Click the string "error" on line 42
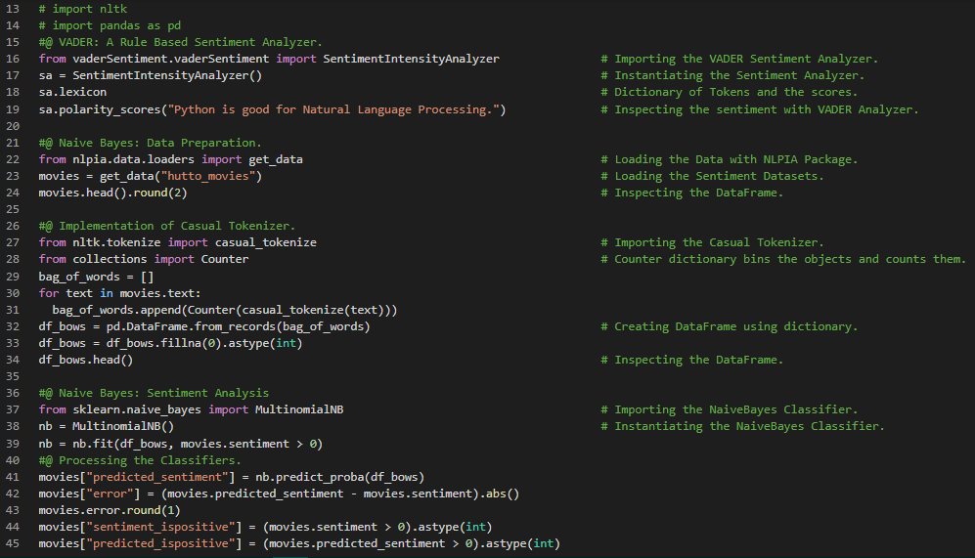 coord(111,494)
